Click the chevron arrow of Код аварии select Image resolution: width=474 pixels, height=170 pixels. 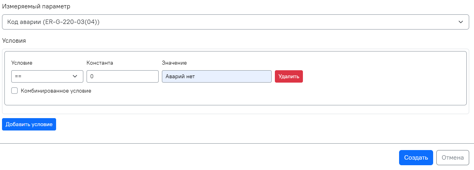point(461,22)
